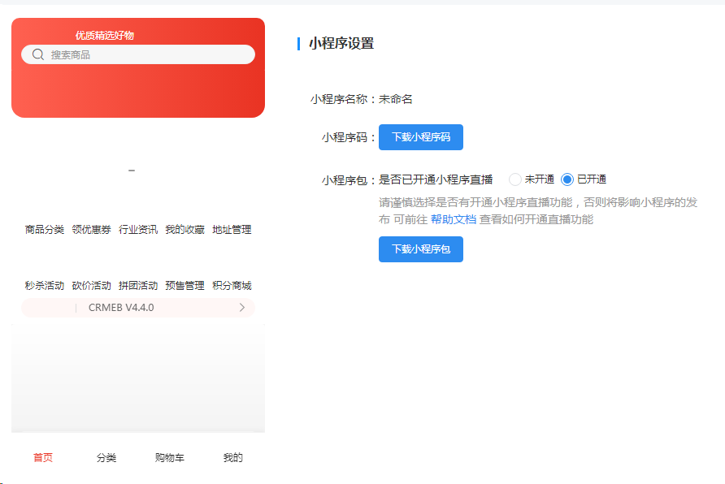Click 优质精选好物 banner title

(105, 36)
